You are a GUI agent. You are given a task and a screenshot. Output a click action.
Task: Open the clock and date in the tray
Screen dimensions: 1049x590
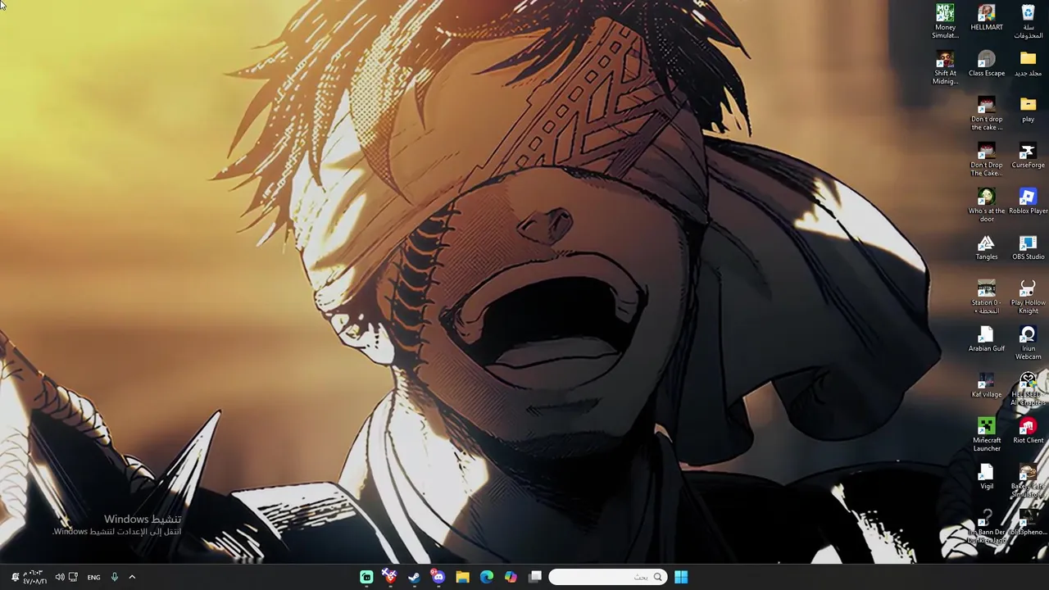click(34, 577)
